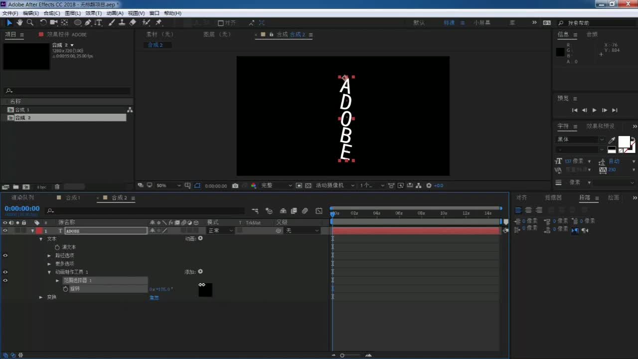Click the white fill color swatch
This screenshot has width=638, height=359.
pos(624,142)
